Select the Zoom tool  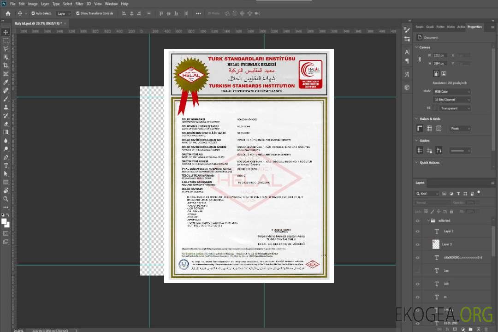pyautogui.click(x=6, y=199)
